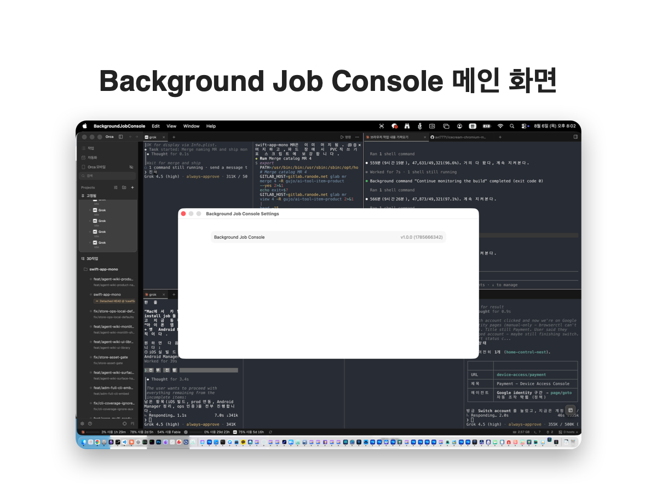Click the 78% 사용 2d 5h status entry

click(141, 432)
